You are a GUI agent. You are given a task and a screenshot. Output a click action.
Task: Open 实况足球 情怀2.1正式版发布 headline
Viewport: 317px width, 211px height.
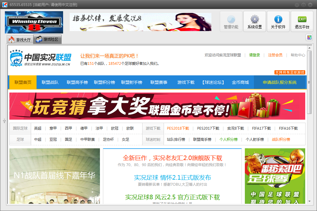(172, 178)
